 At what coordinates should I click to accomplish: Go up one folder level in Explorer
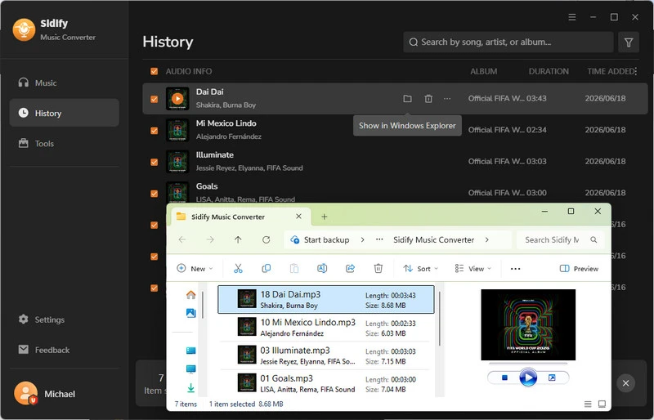(238, 239)
